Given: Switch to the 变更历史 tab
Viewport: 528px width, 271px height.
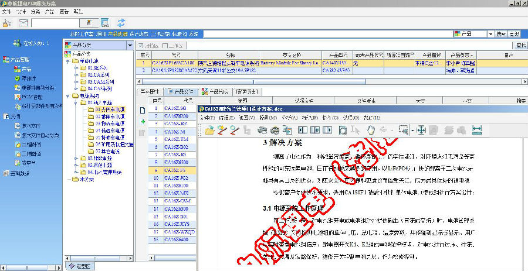Looking at the screenshot, I should (x=247, y=91).
